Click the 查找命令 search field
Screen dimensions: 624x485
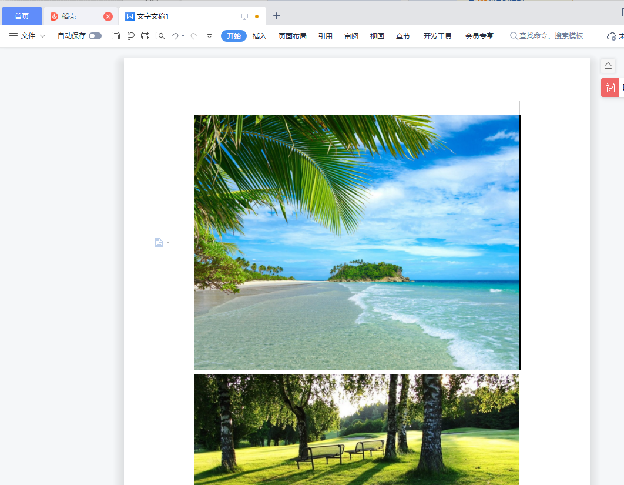(551, 36)
